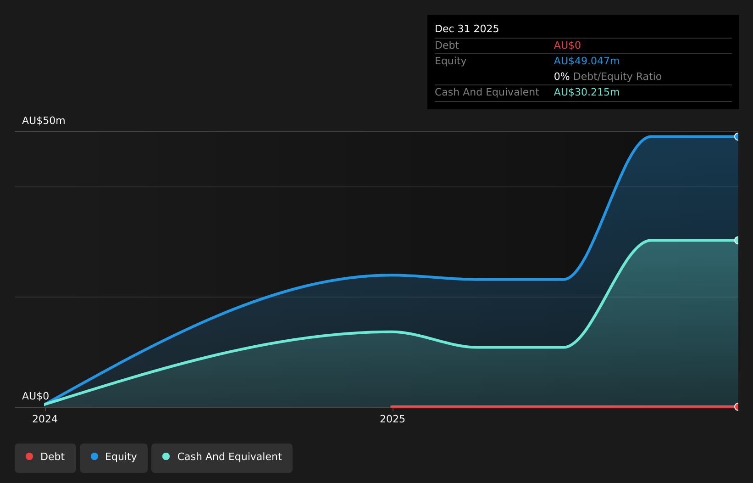
Task: Click the 2025 x-axis label
Action: point(393,419)
